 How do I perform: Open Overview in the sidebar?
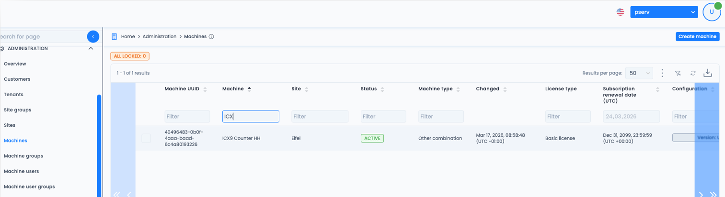[15, 64]
